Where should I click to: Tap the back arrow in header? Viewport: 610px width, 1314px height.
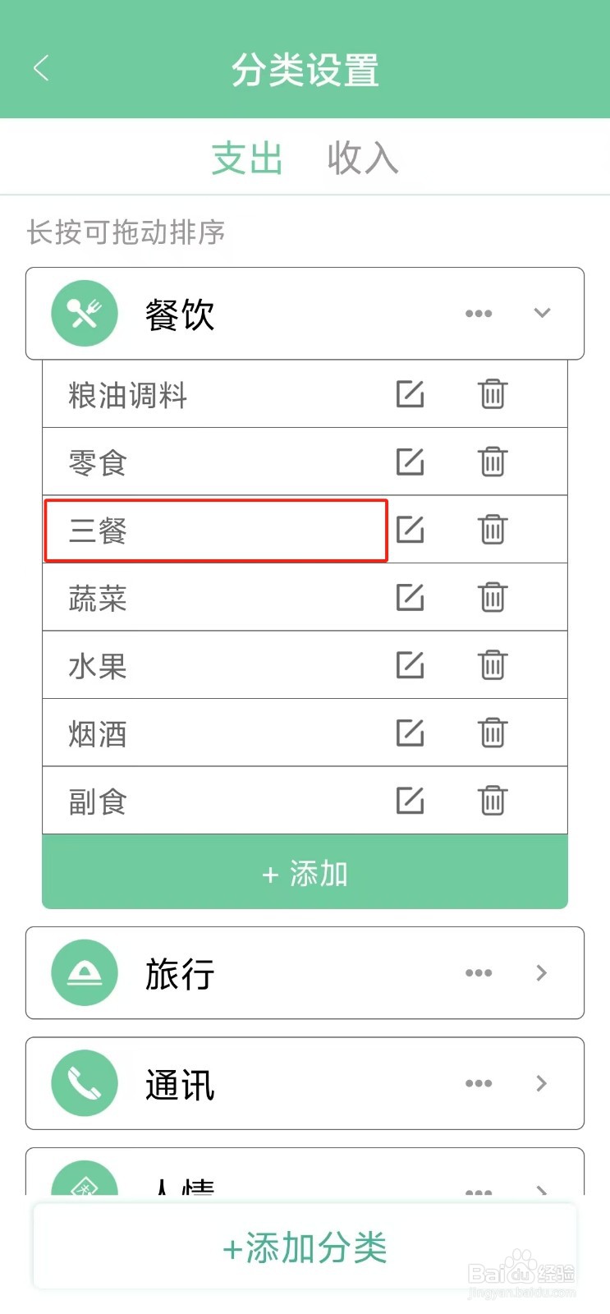point(41,68)
